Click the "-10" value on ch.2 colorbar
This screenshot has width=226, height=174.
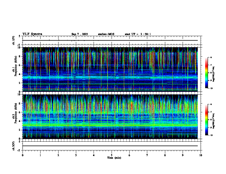[x=211, y=135]
